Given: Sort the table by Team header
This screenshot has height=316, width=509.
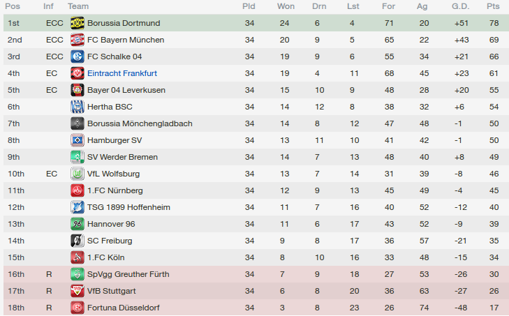Looking at the screenshot, I should tap(78, 6).
